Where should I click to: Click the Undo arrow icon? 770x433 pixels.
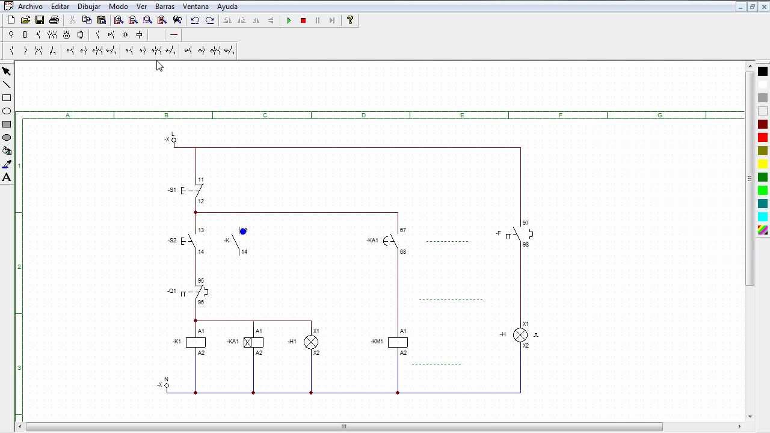click(x=195, y=20)
